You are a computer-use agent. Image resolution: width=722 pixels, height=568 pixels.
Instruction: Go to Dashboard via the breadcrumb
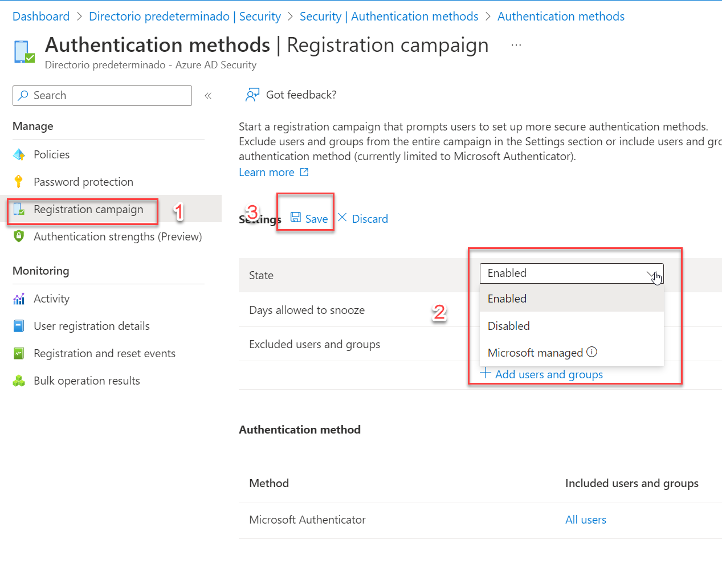coord(40,16)
